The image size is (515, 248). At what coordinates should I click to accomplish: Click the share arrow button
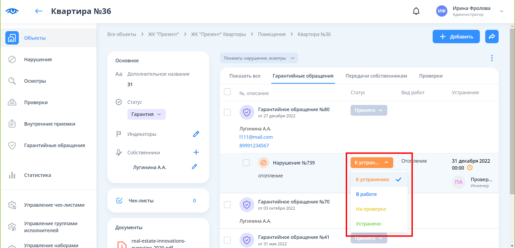492,37
